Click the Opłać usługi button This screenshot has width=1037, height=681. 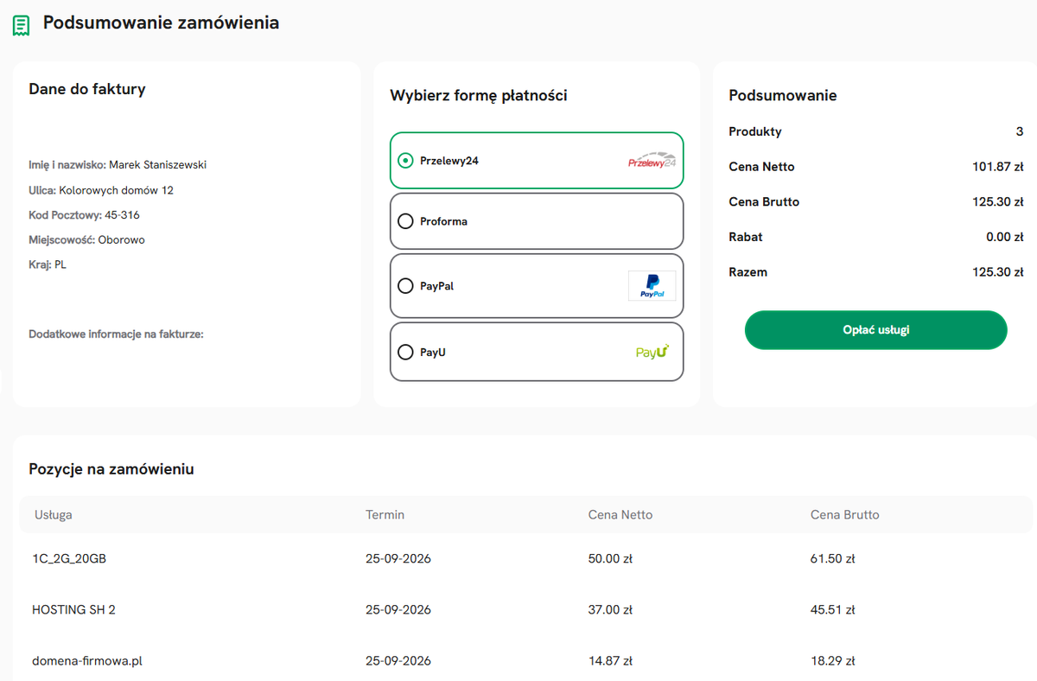click(x=875, y=330)
